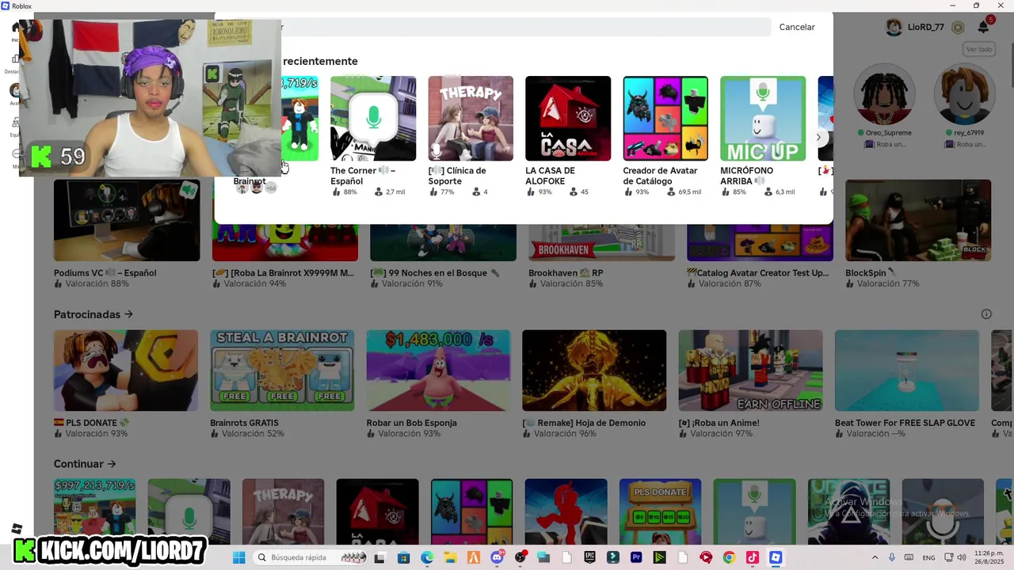Click the microphone tray icon
The width and height of the screenshot is (1014, 570).
(892, 557)
